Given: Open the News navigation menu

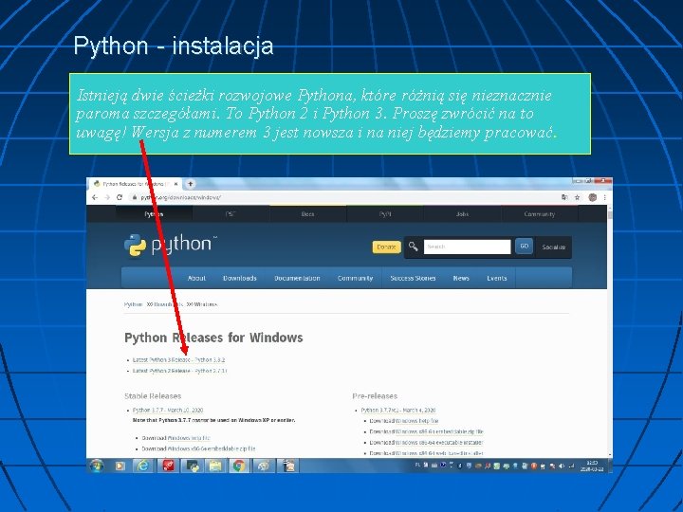Looking at the screenshot, I should coord(461,278).
